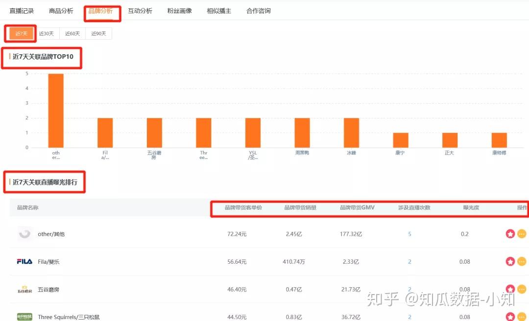This screenshot has height=321, width=529.
Task: Sort by 品牌带货客单价 column header
Action: point(243,207)
